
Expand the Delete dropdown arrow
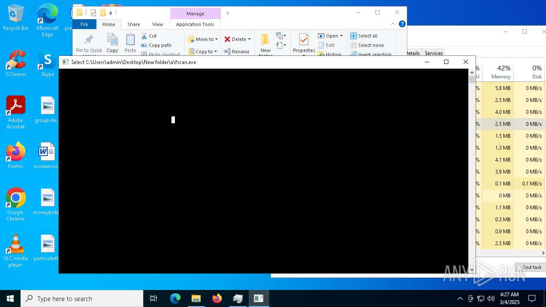[249, 39]
